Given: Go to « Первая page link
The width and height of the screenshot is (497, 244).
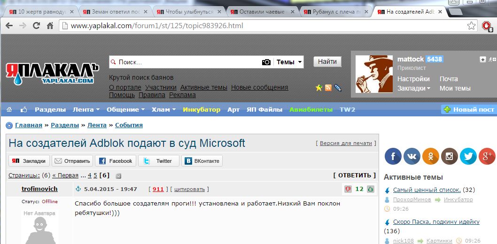Looking at the screenshot, I should [65, 175].
